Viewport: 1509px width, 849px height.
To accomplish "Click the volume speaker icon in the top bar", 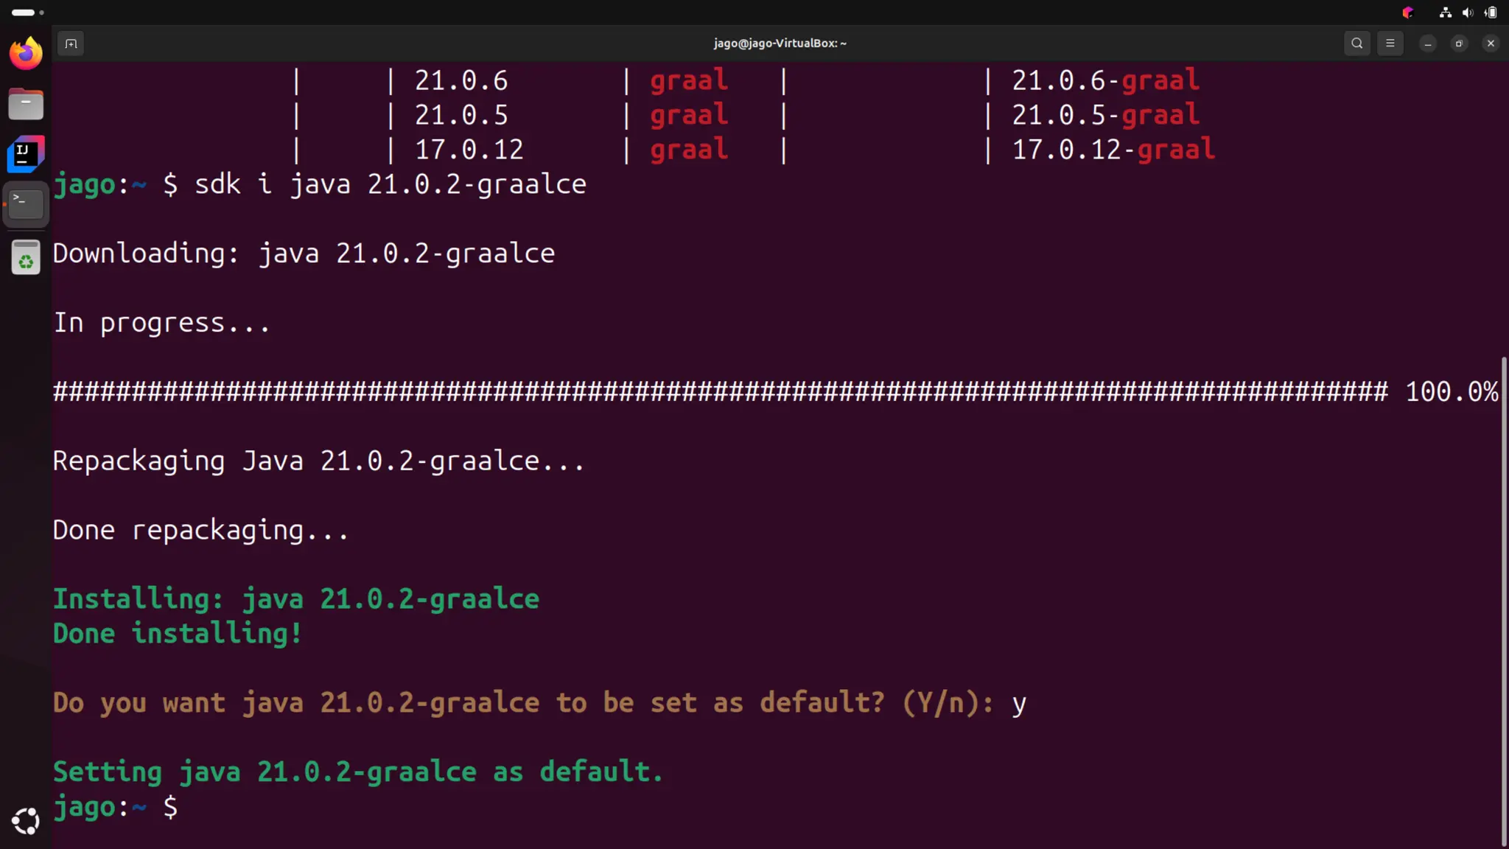I will (x=1468, y=13).
